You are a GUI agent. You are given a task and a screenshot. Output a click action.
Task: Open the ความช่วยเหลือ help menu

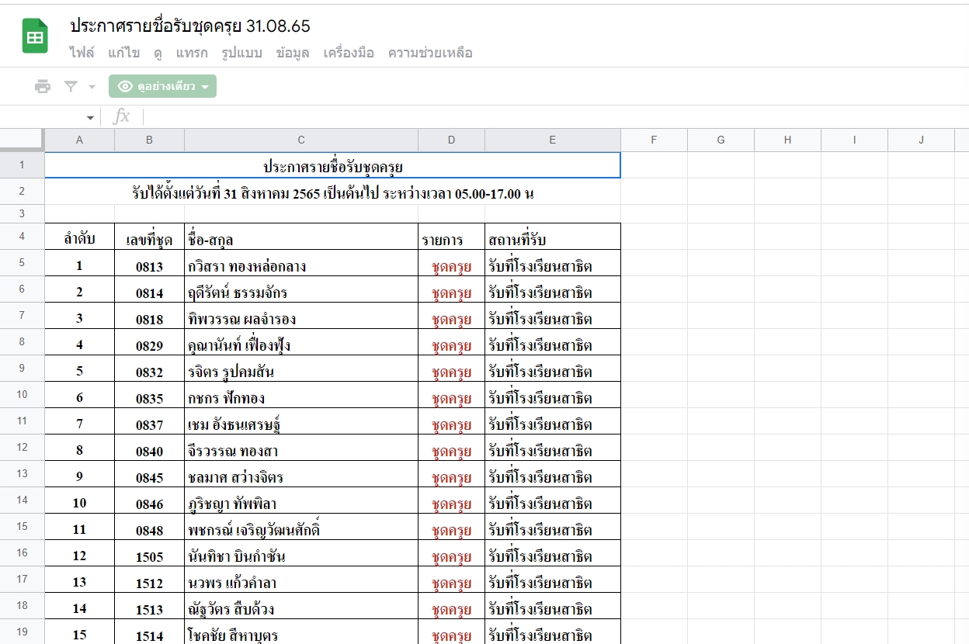[x=430, y=54]
